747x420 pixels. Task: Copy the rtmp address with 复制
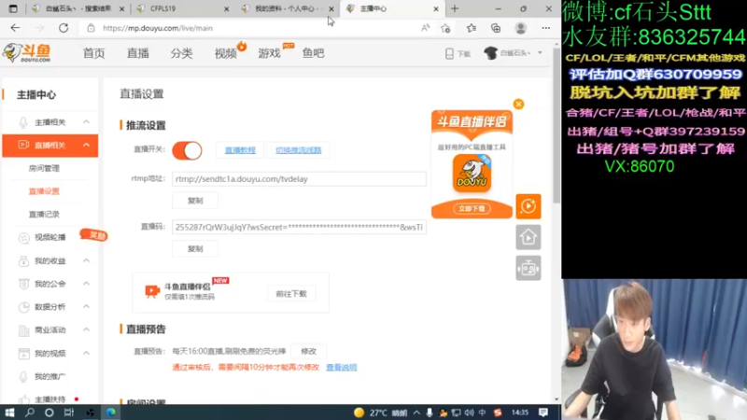point(195,201)
